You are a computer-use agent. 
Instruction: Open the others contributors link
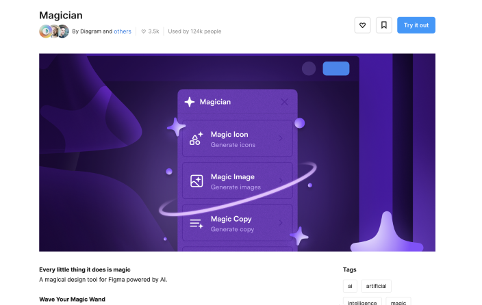tap(123, 31)
